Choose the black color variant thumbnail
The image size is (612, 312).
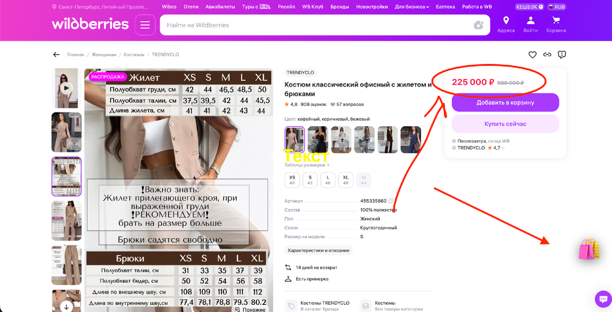click(x=318, y=139)
